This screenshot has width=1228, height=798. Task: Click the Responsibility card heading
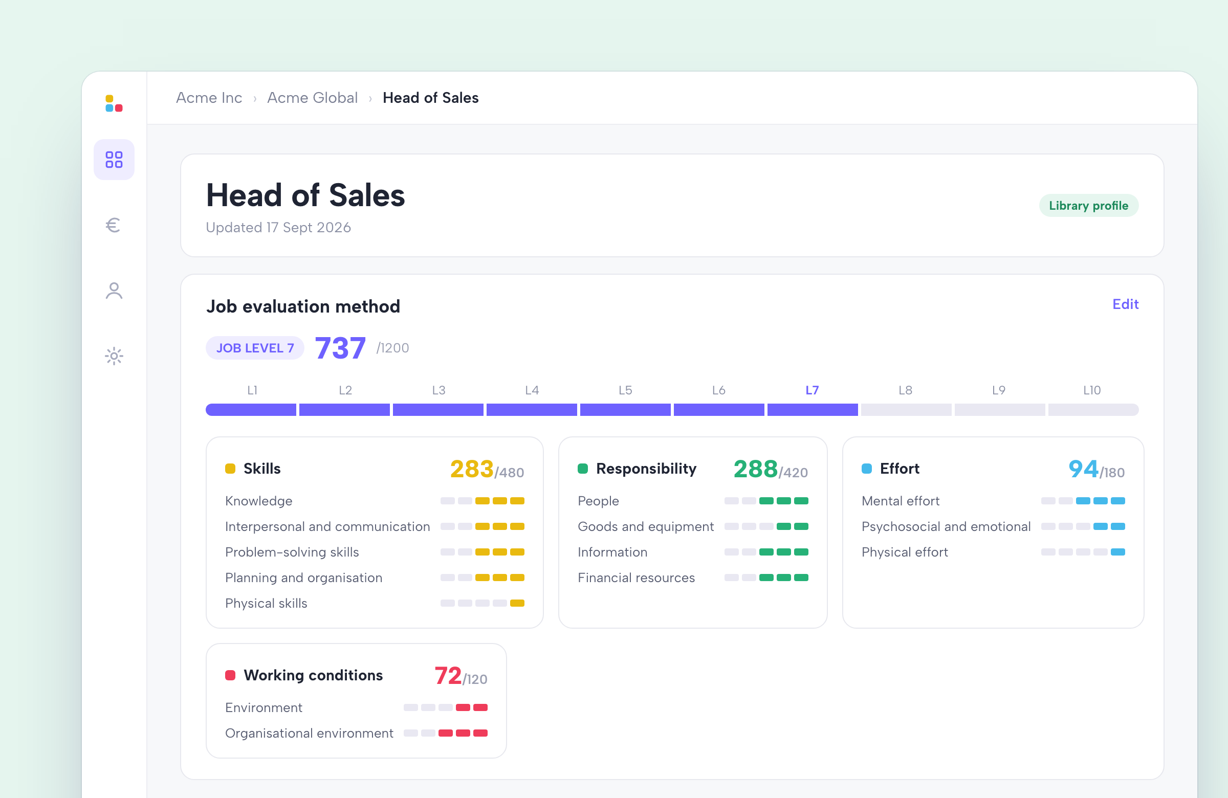point(647,469)
